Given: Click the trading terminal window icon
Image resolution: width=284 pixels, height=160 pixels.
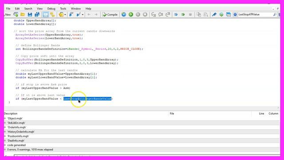Looking at the screenshot, I should [229, 15].
